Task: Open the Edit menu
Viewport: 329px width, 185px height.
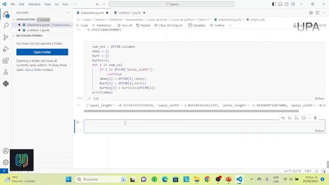Action: [x=22, y=4]
